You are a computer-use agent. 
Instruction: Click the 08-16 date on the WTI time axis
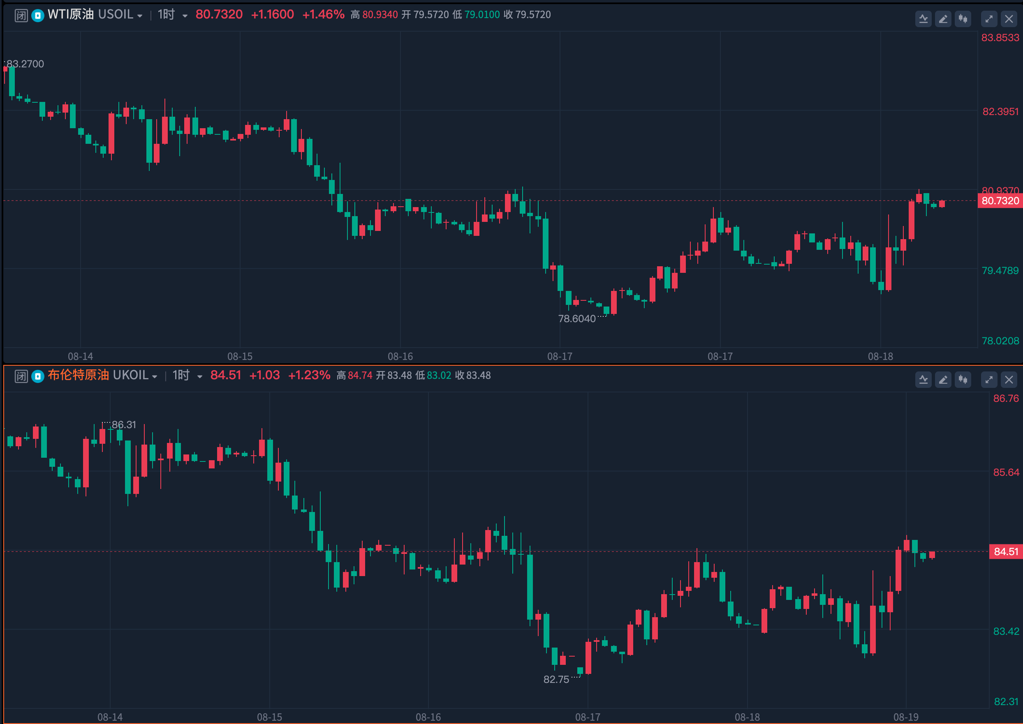[400, 356]
